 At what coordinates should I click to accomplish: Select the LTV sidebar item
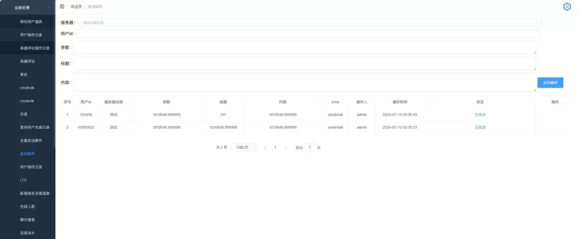(23, 180)
